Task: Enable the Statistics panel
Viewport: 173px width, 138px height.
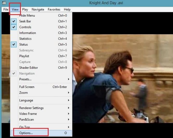Action: tap(41, 39)
